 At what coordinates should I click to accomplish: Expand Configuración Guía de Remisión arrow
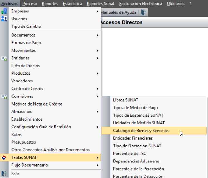point(97,127)
